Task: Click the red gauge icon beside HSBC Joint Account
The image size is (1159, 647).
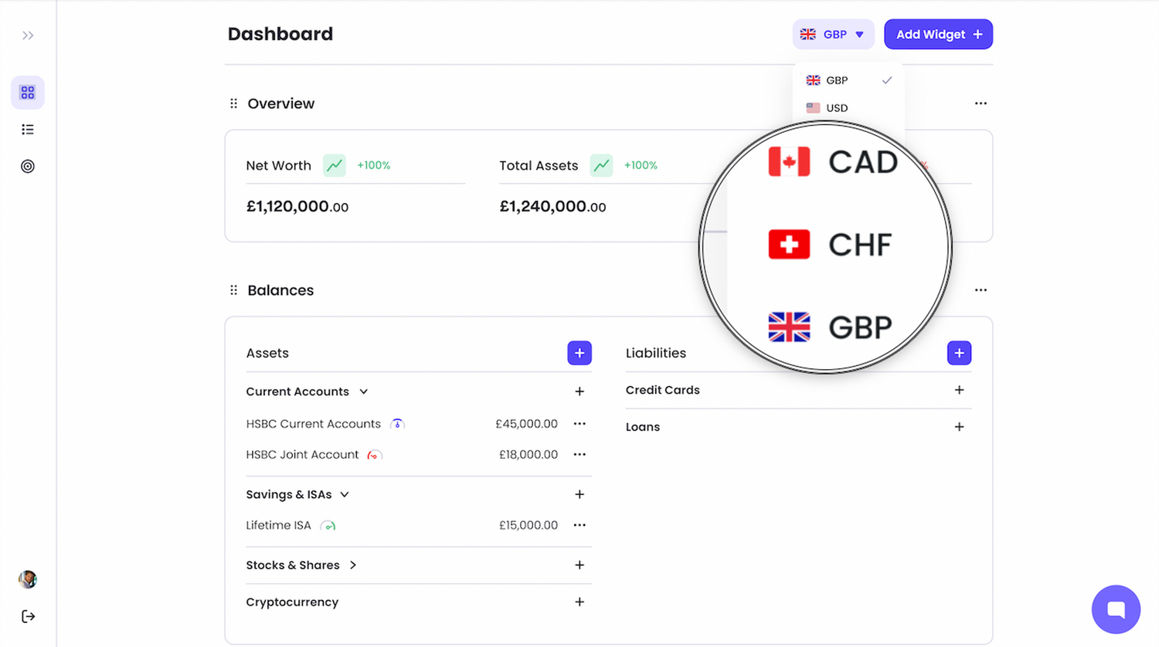Action: [373, 455]
